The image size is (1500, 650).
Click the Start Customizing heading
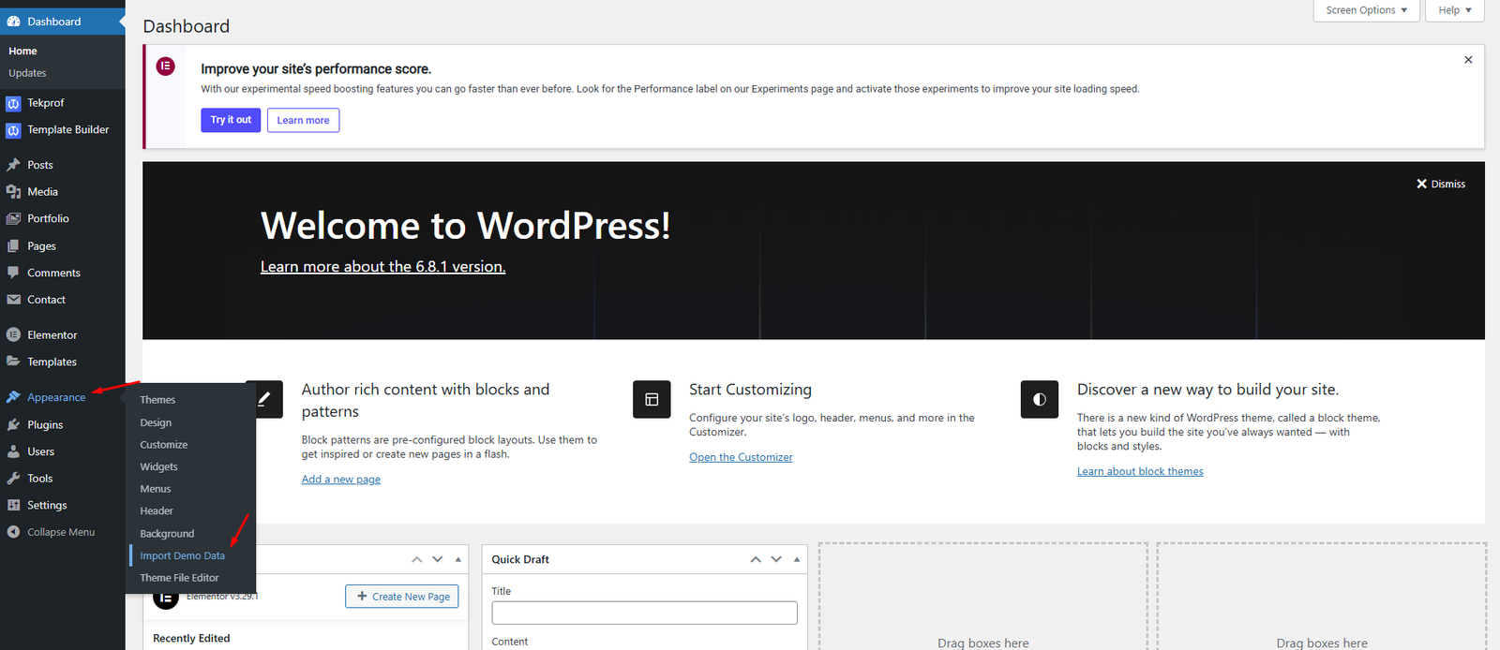click(x=750, y=390)
